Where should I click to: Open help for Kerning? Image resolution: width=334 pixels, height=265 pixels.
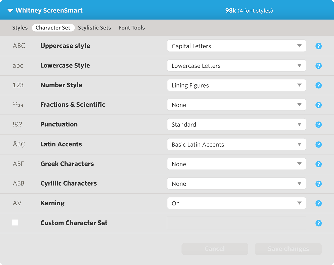click(x=318, y=203)
